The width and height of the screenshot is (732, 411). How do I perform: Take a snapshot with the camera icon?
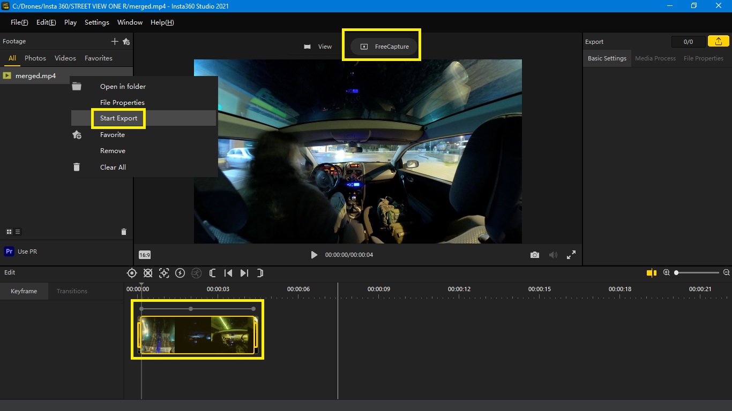pos(535,255)
